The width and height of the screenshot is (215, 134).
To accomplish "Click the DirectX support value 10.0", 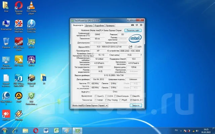I will point(134,59).
